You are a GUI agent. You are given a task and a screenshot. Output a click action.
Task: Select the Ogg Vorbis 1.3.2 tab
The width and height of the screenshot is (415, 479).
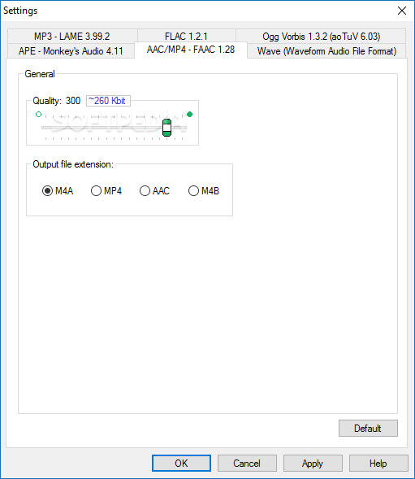[321, 36]
